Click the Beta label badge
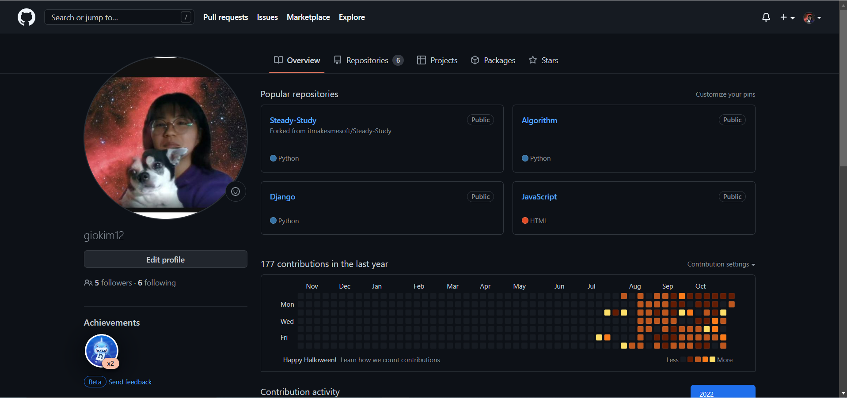Screen dimensions: 847x398 pos(95,382)
